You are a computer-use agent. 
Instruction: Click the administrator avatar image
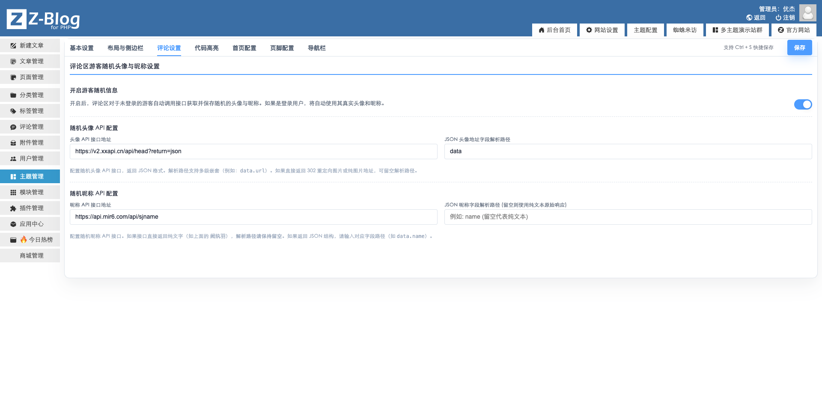808,13
